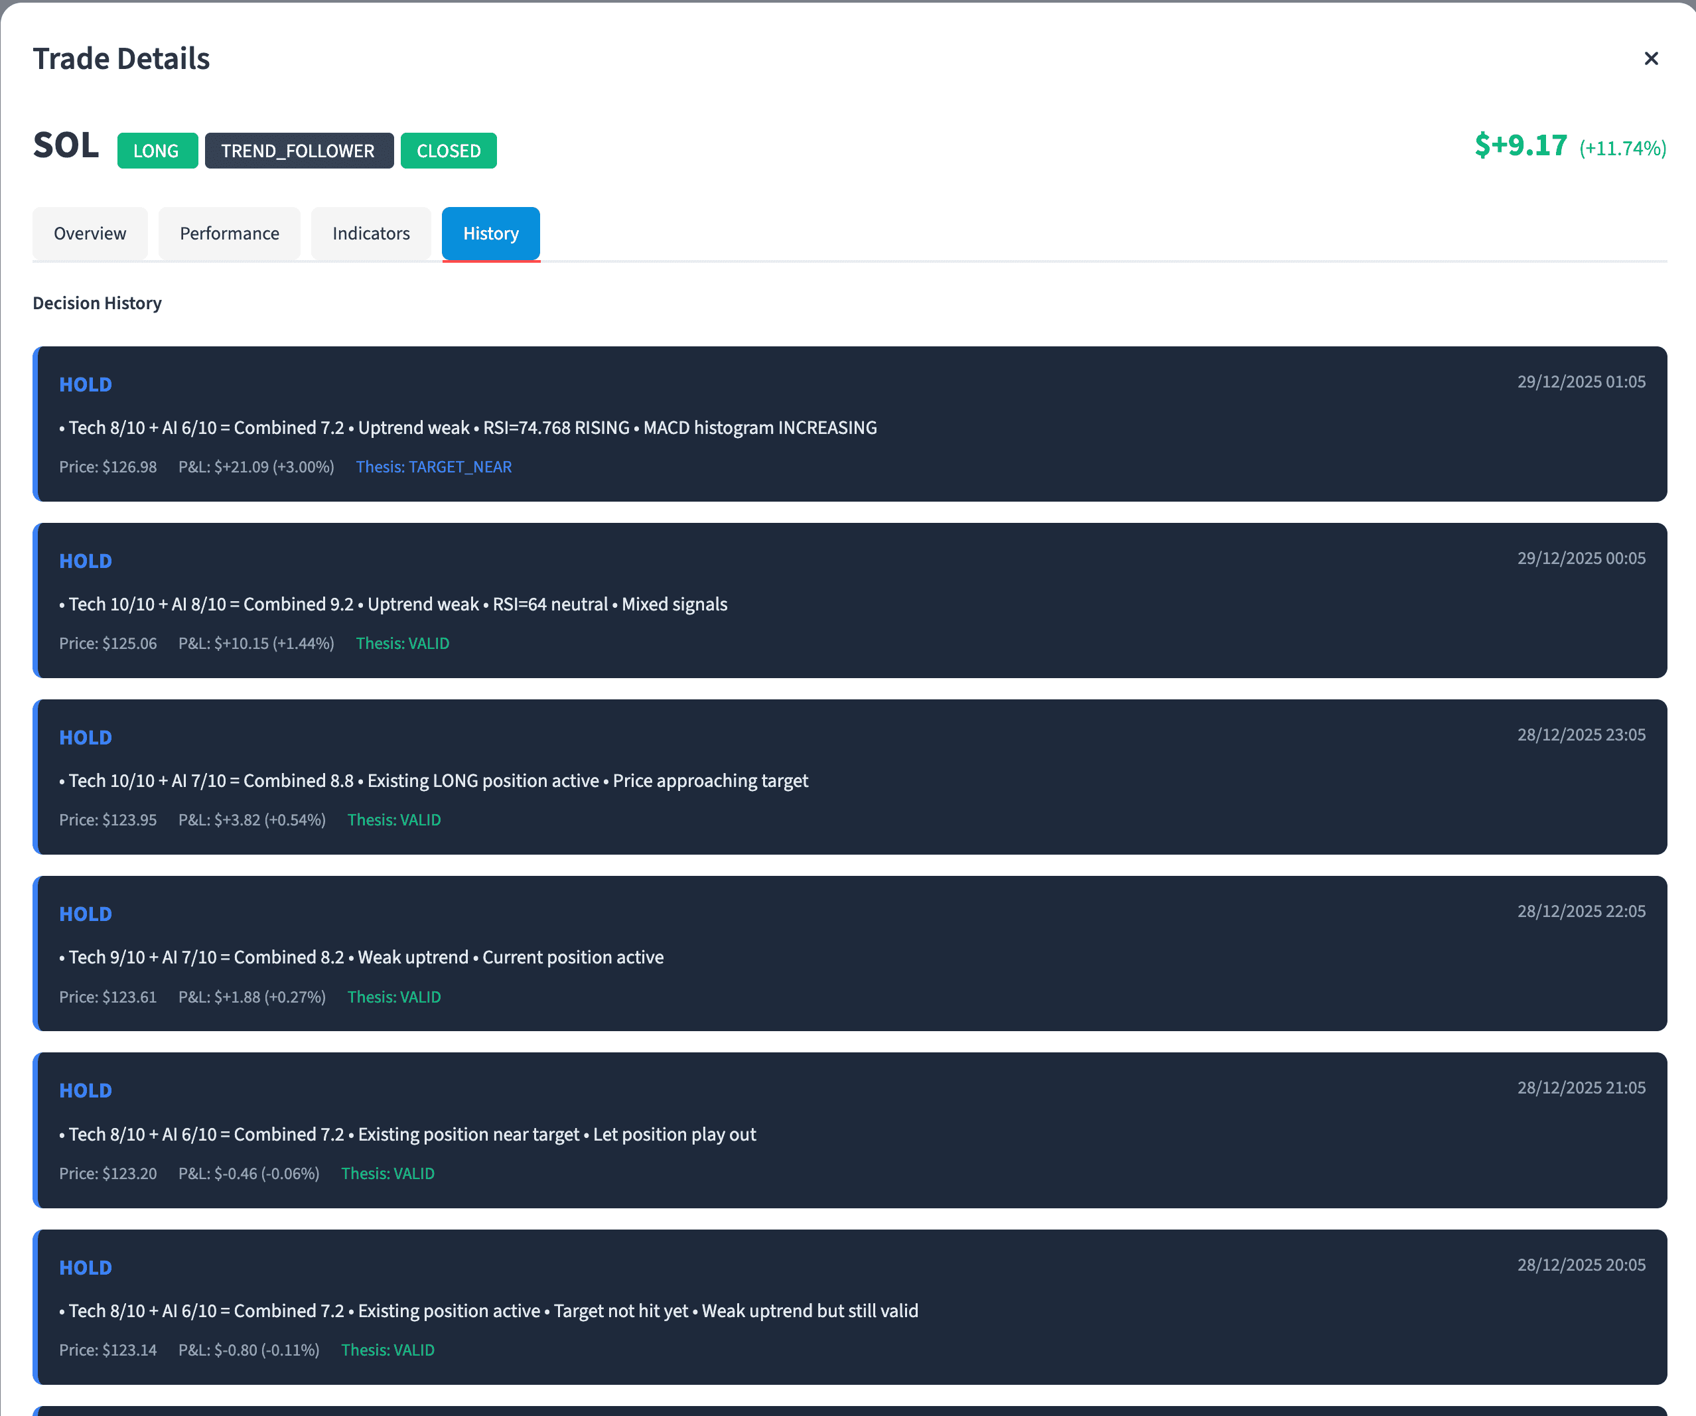Click the HOLD label dated 28/12/2025 20:05
Viewport: 1696px width, 1416px height.
[86, 1268]
